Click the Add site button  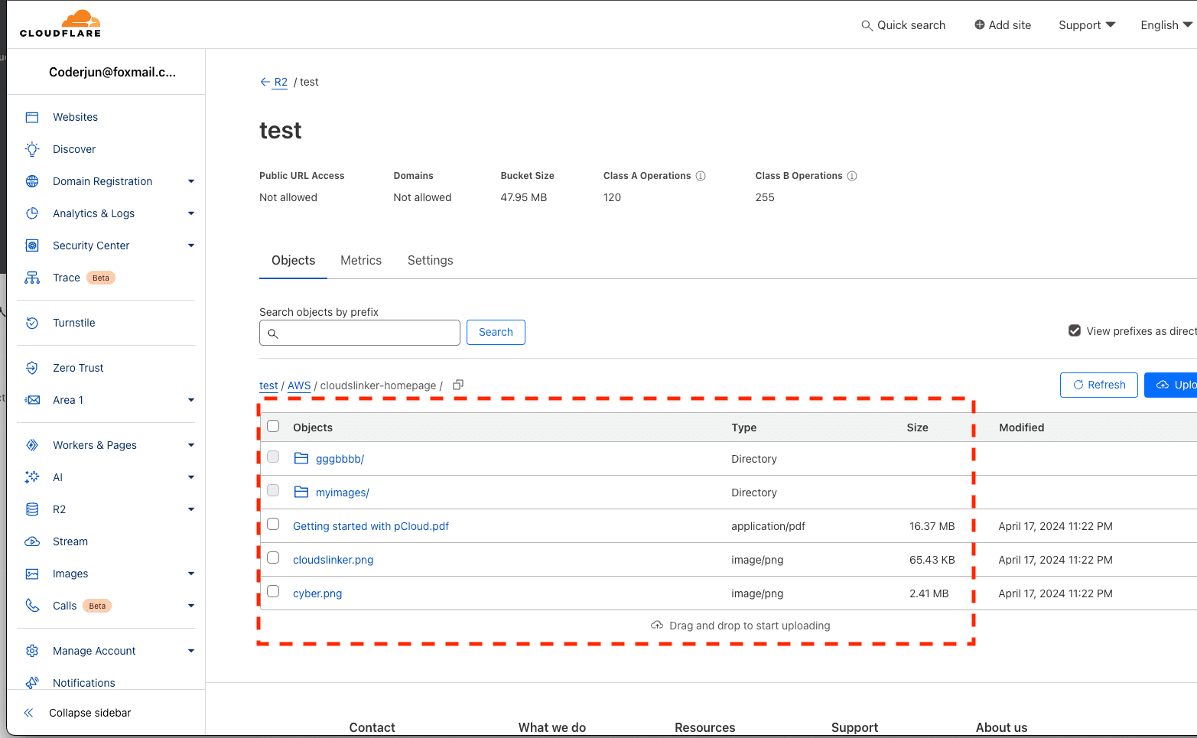1003,25
